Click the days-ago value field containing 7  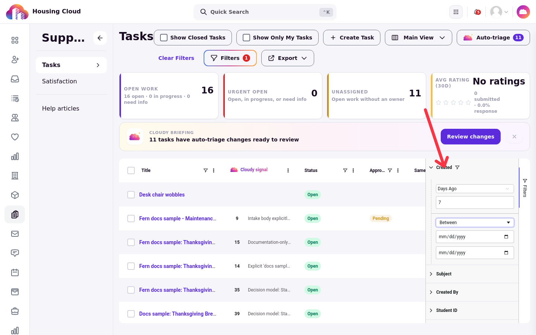click(475, 202)
